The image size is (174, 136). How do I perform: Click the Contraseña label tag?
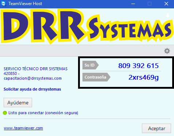[x=96, y=77]
